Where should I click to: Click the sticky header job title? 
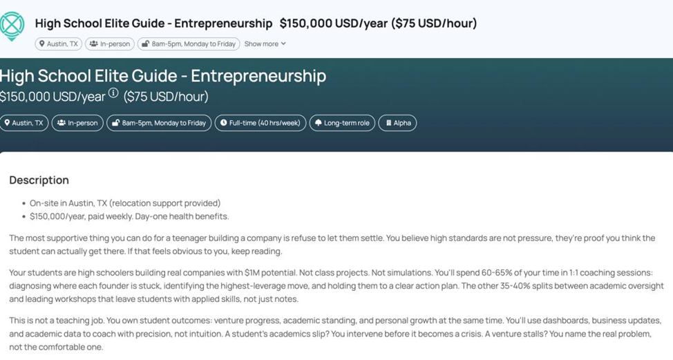(x=153, y=23)
